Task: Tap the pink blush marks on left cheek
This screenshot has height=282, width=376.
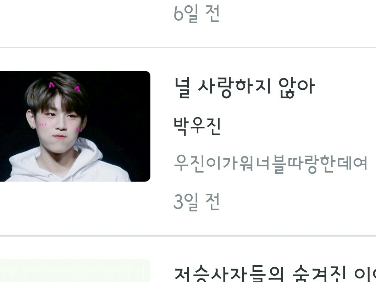Action: pos(43,124)
